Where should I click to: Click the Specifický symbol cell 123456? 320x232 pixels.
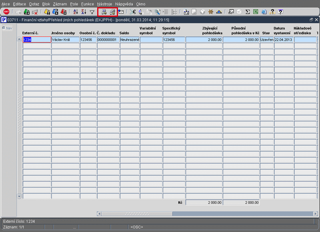click(174, 40)
